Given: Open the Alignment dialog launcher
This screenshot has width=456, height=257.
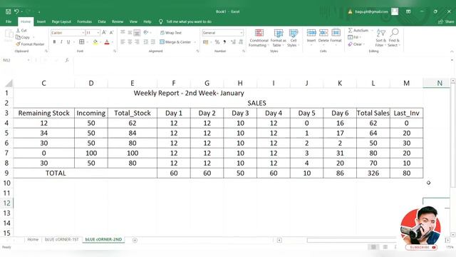Looking at the screenshot, I should tap(197, 51).
